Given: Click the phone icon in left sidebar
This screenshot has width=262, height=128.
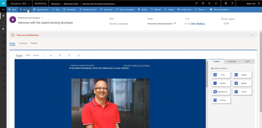Looking at the screenshot, I should pyautogui.click(x=3, y=49).
